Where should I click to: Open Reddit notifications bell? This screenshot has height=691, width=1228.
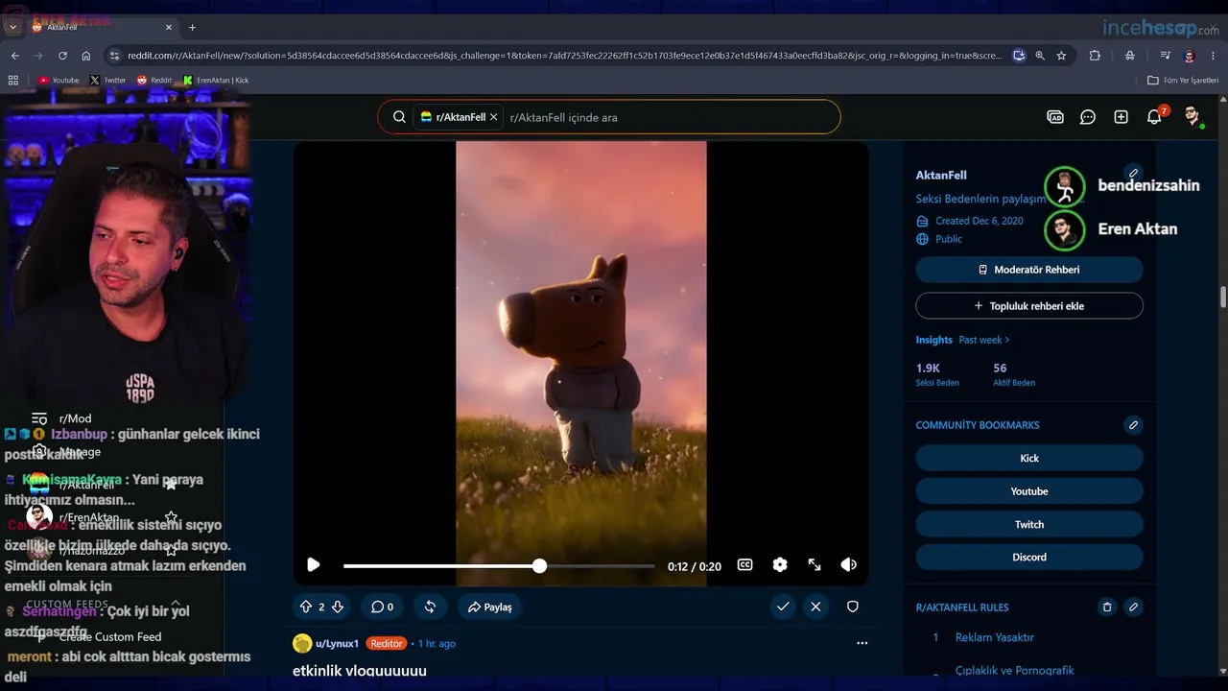[x=1154, y=117]
